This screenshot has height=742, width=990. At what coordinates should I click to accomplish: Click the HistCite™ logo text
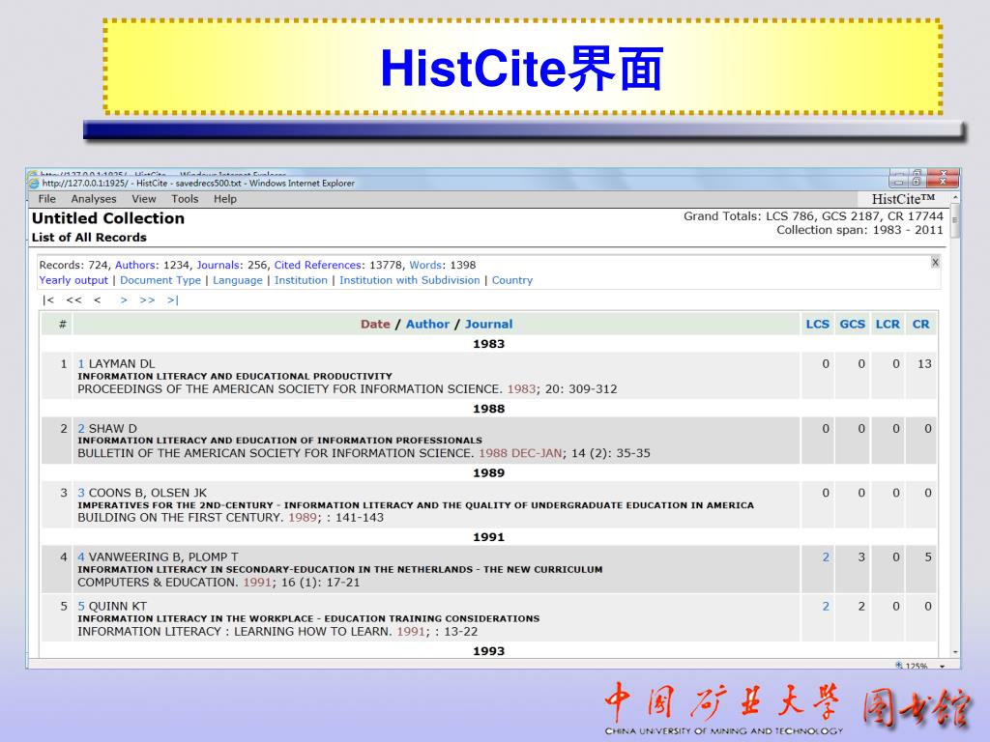(903, 199)
